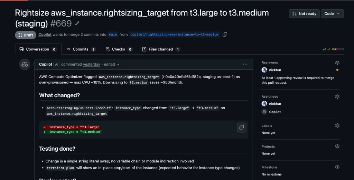
Task: Switch to the Conversation tab
Action: [x=38, y=49]
